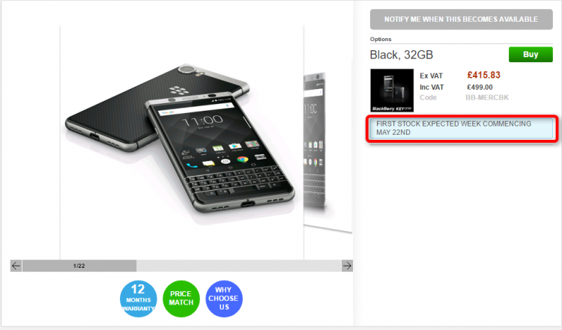Click the partially visible next gallery image
The width and height of the screenshot is (562, 330).
[x=327, y=143]
